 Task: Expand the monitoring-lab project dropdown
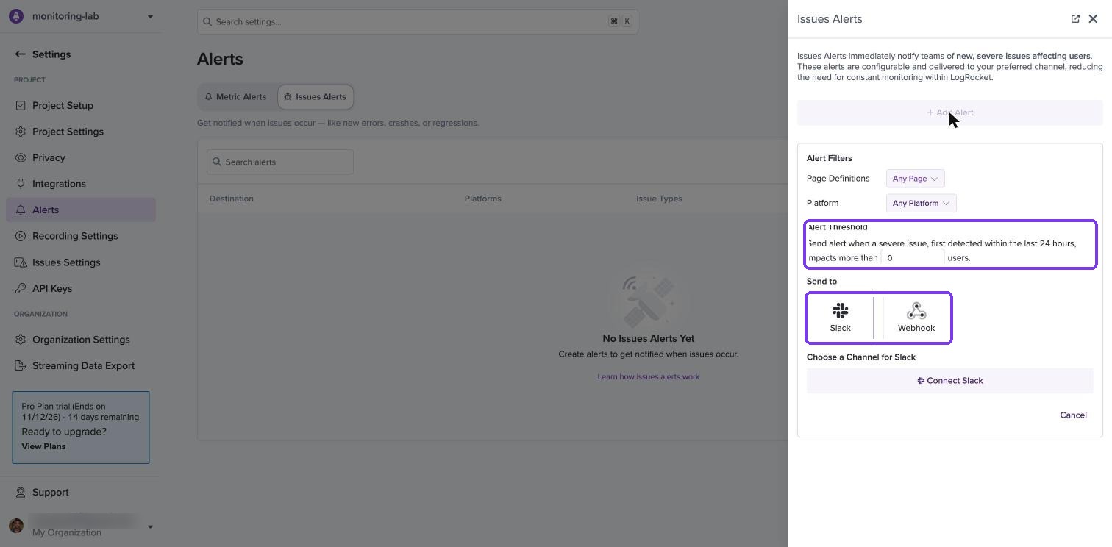(150, 16)
